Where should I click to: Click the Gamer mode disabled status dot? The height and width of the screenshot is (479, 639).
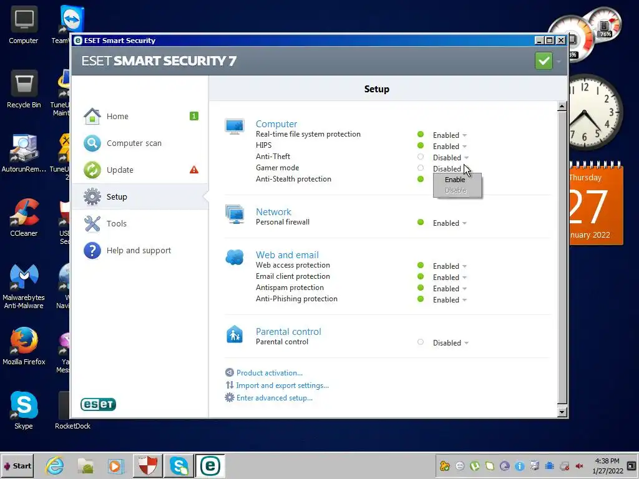pos(421,168)
